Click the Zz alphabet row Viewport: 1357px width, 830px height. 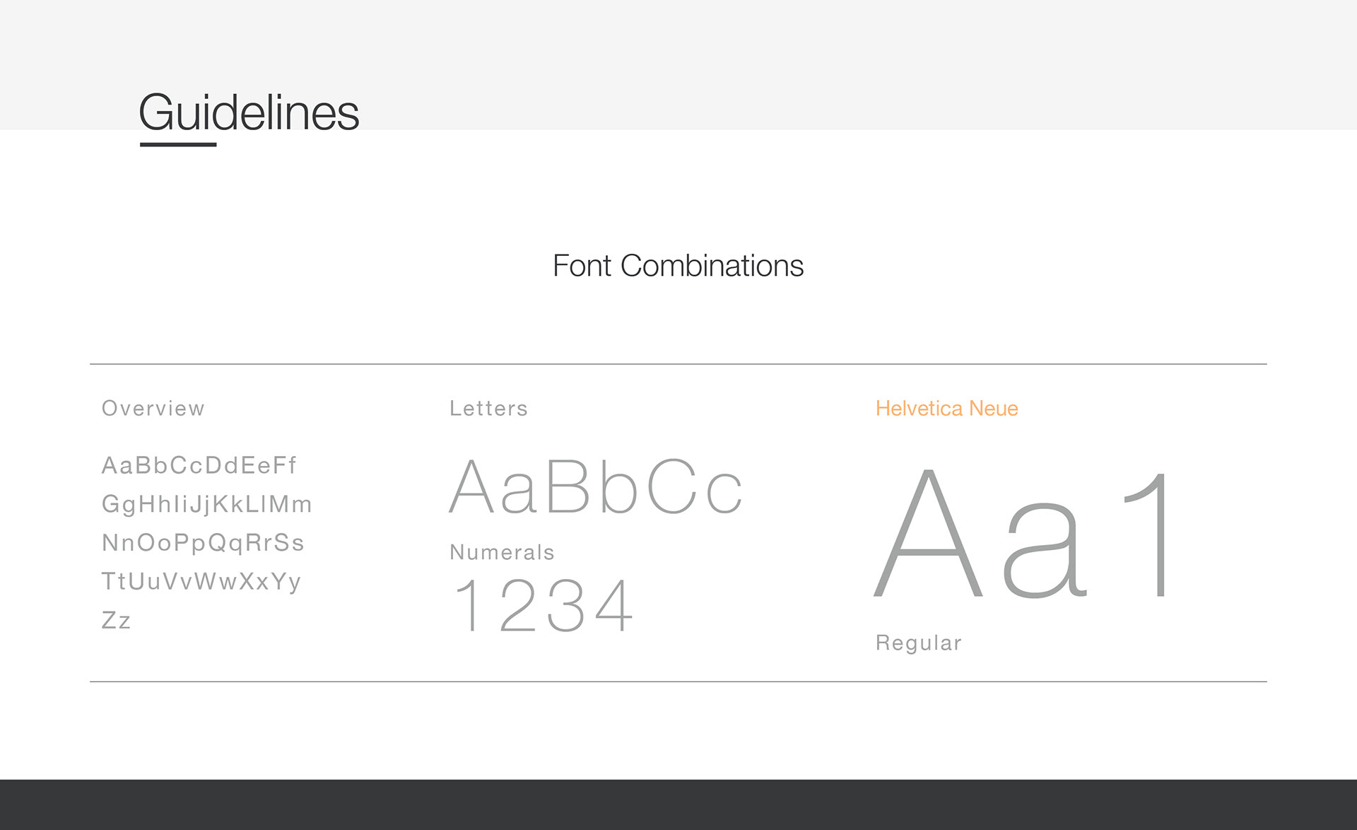(x=116, y=620)
